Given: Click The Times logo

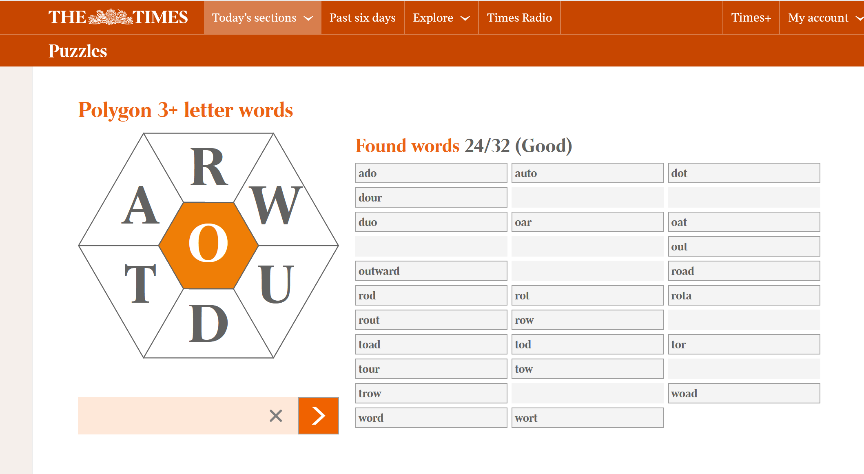Looking at the screenshot, I should tap(118, 17).
